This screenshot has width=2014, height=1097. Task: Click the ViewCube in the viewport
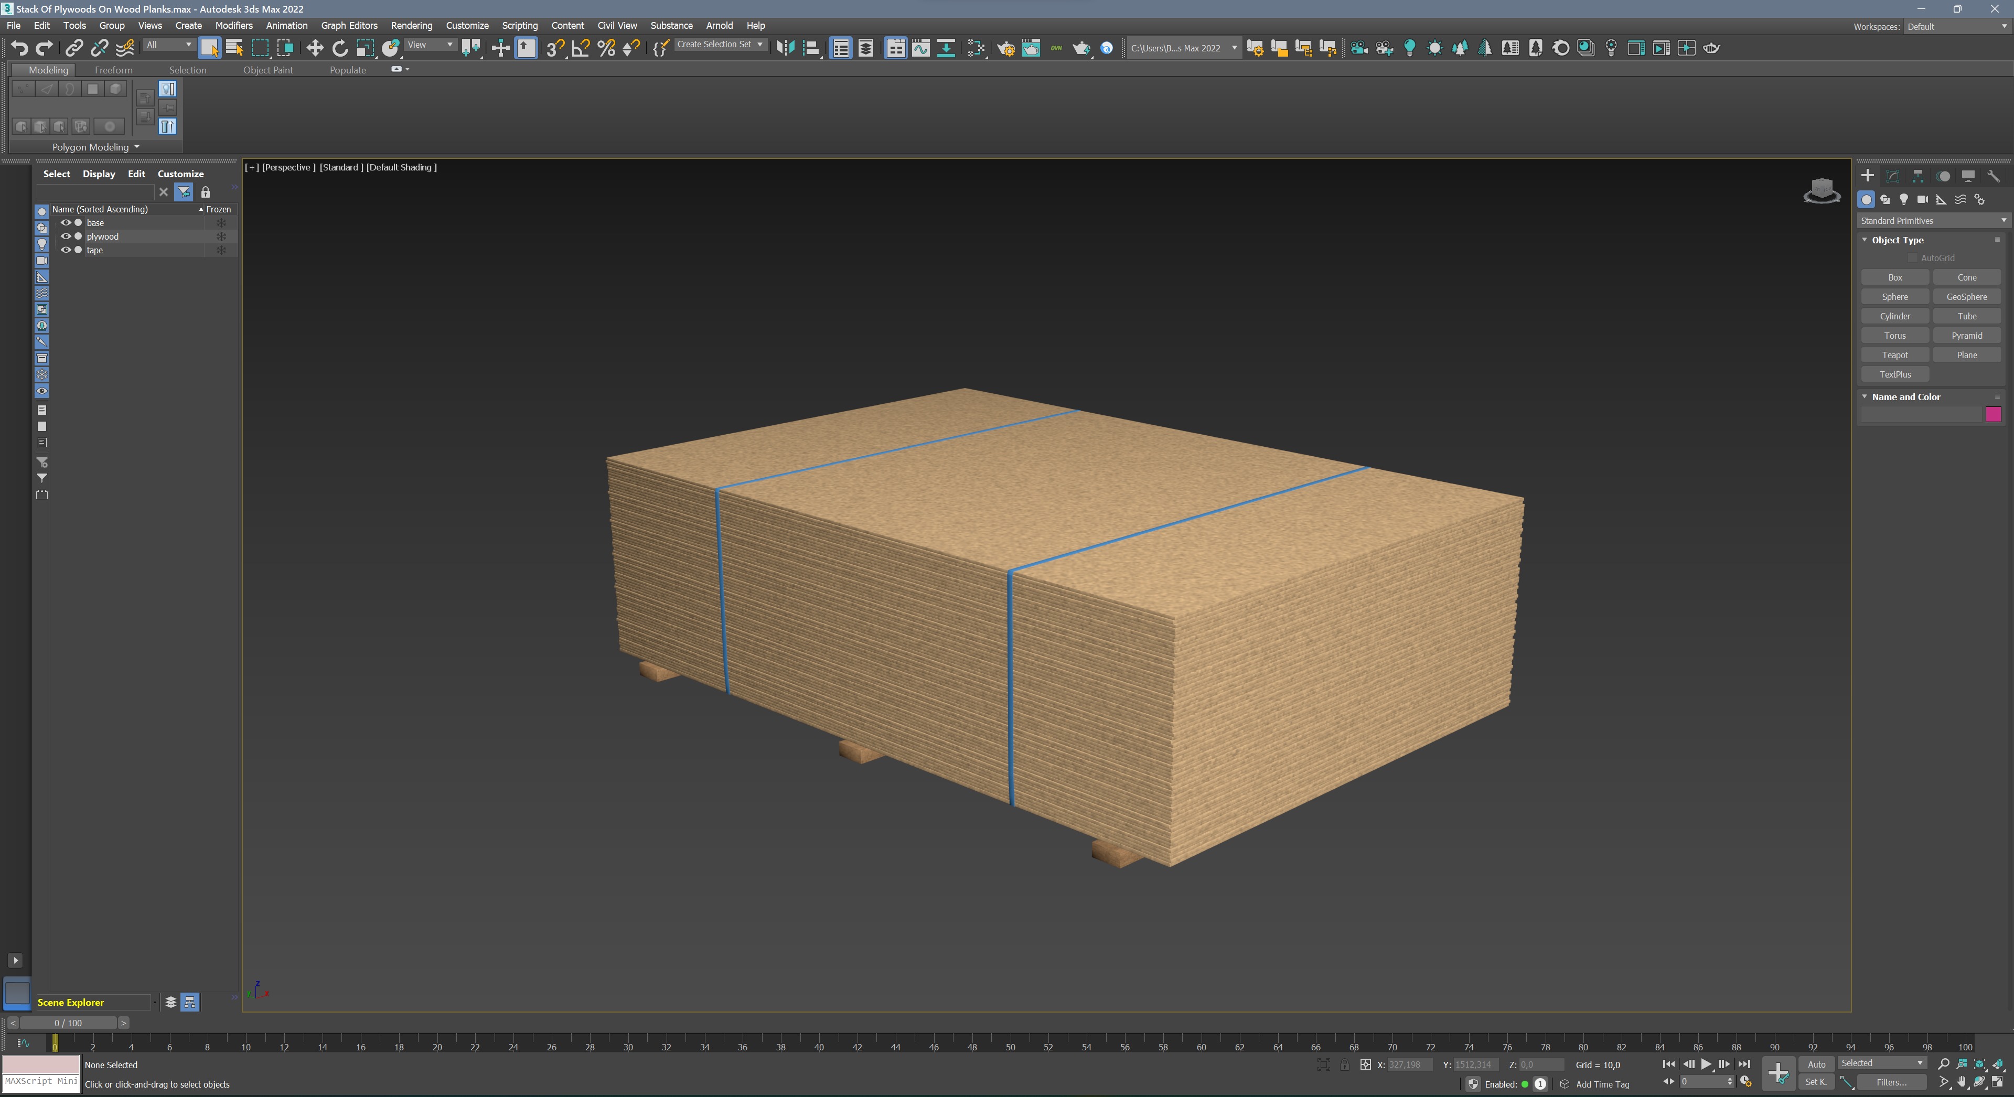pyautogui.click(x=1821, y=190)
